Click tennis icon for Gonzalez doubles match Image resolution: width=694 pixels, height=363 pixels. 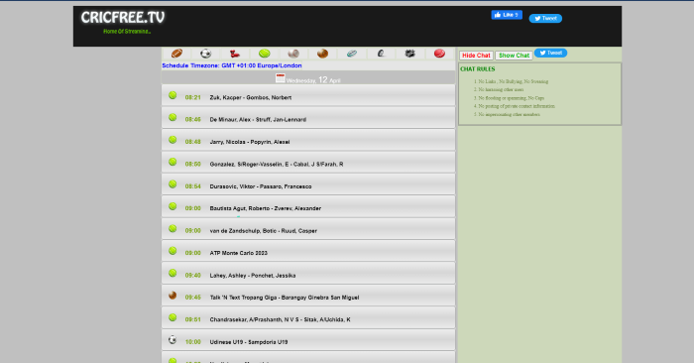click(x=173, y=162)
